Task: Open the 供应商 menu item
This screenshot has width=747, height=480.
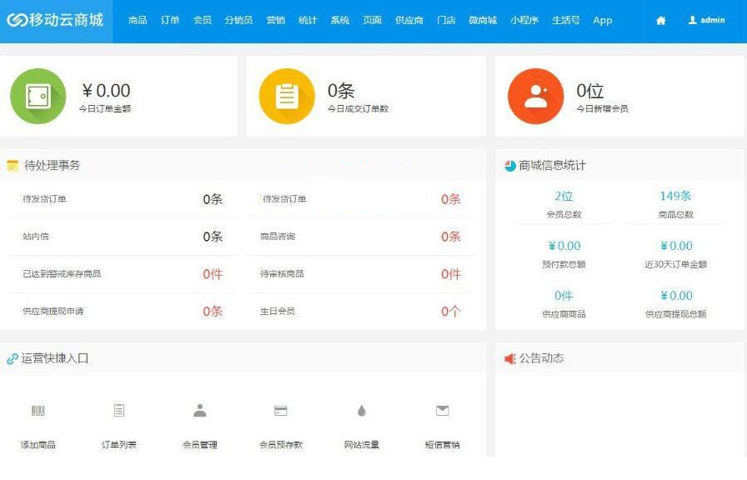Action: (409, 21)
